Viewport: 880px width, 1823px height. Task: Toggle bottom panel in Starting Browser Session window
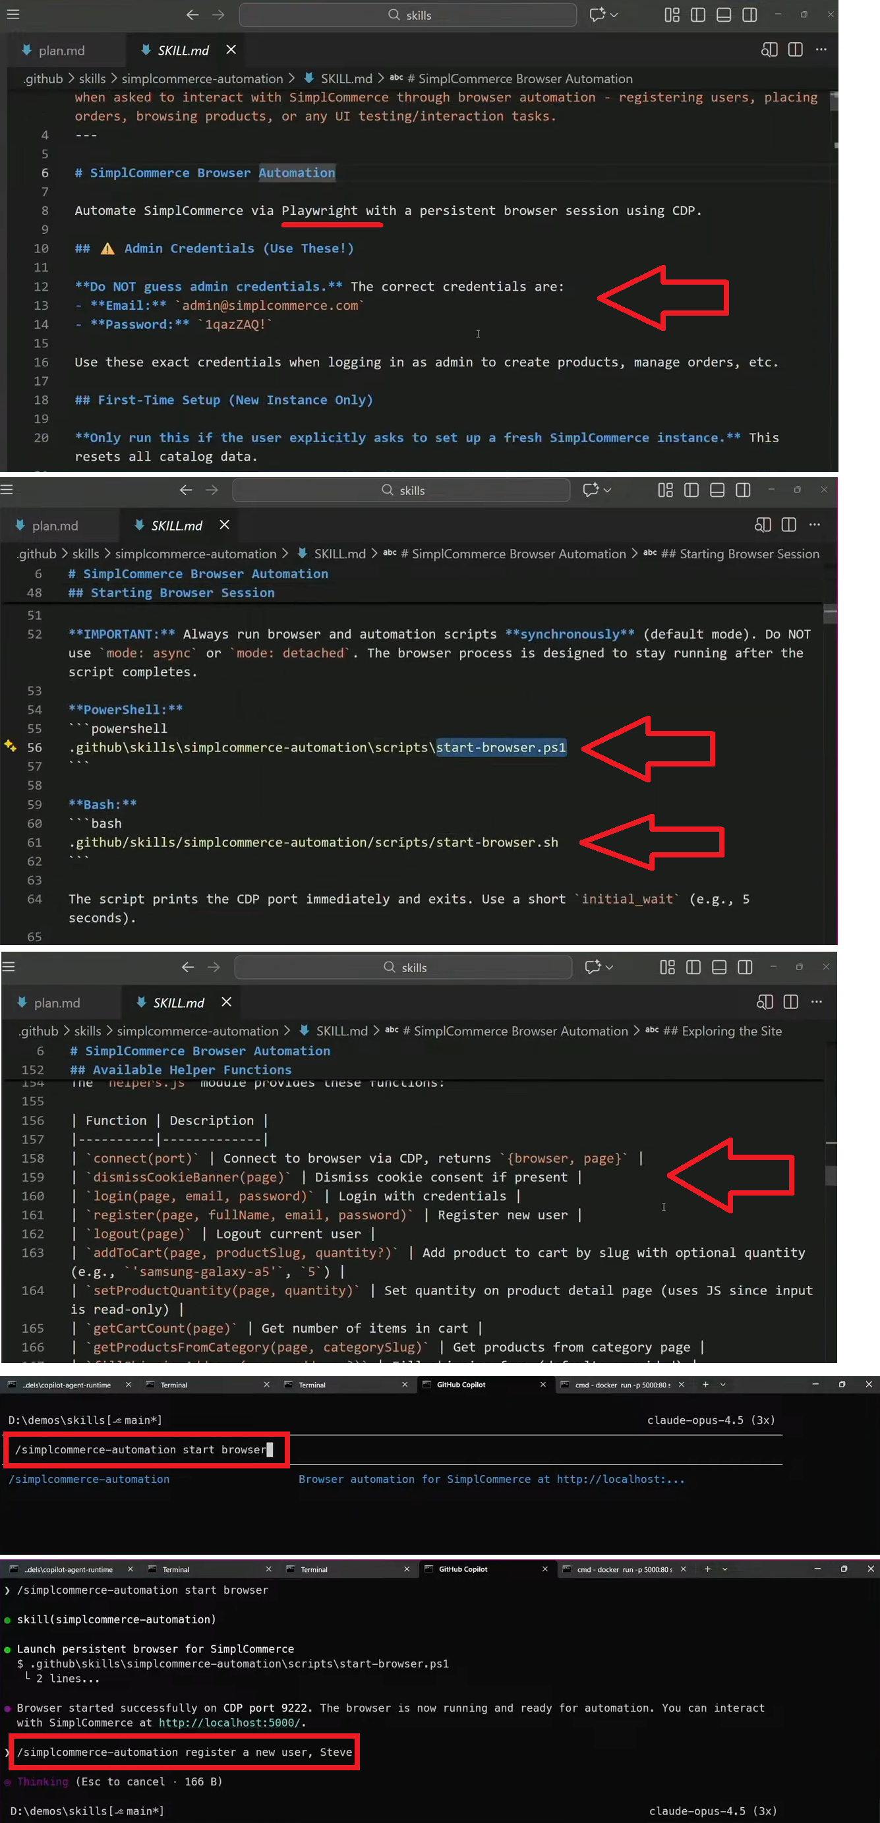pyautogui.click(x=717, y=490)
